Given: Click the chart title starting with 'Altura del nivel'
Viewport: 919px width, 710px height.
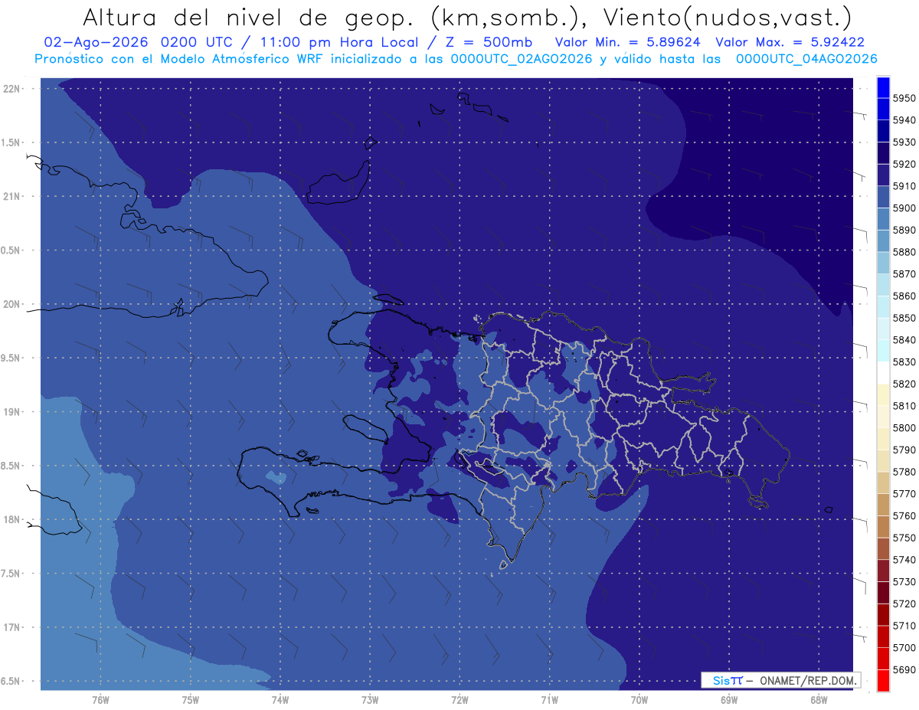Looking at the screenshot, I should click(466, 17).
